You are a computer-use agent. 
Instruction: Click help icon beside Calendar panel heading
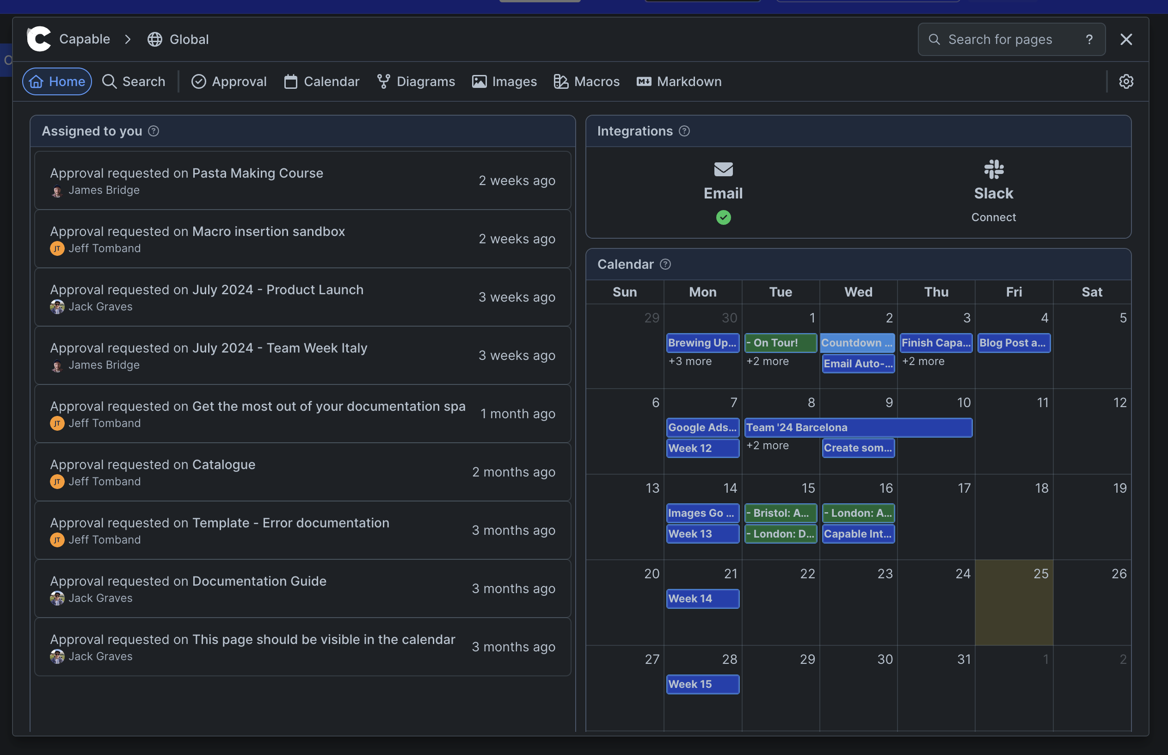[665, 264]
